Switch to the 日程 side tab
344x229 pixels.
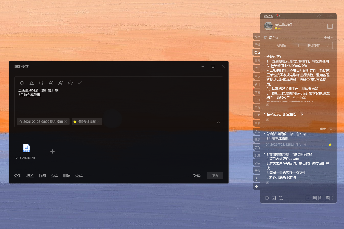(x=257, y=61)
